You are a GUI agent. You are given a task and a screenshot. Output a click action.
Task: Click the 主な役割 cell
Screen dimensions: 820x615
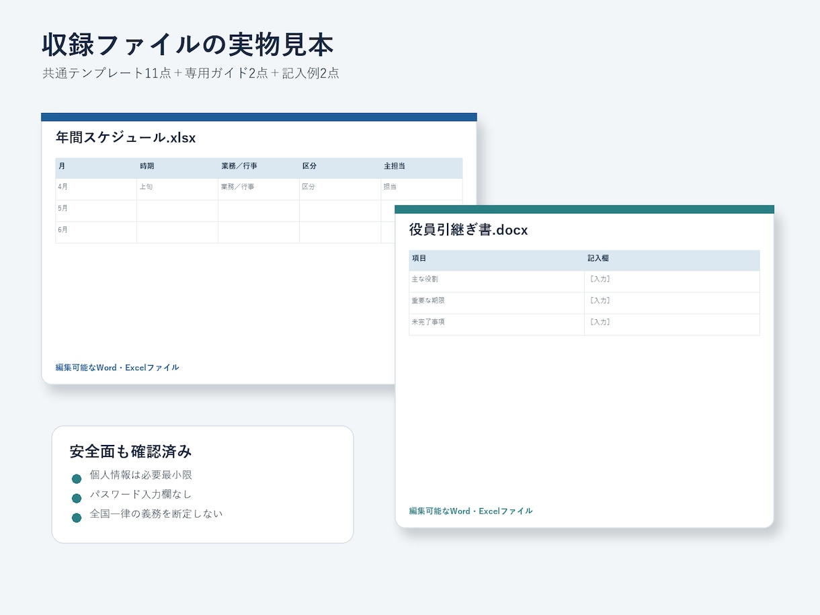coord(497,282)
